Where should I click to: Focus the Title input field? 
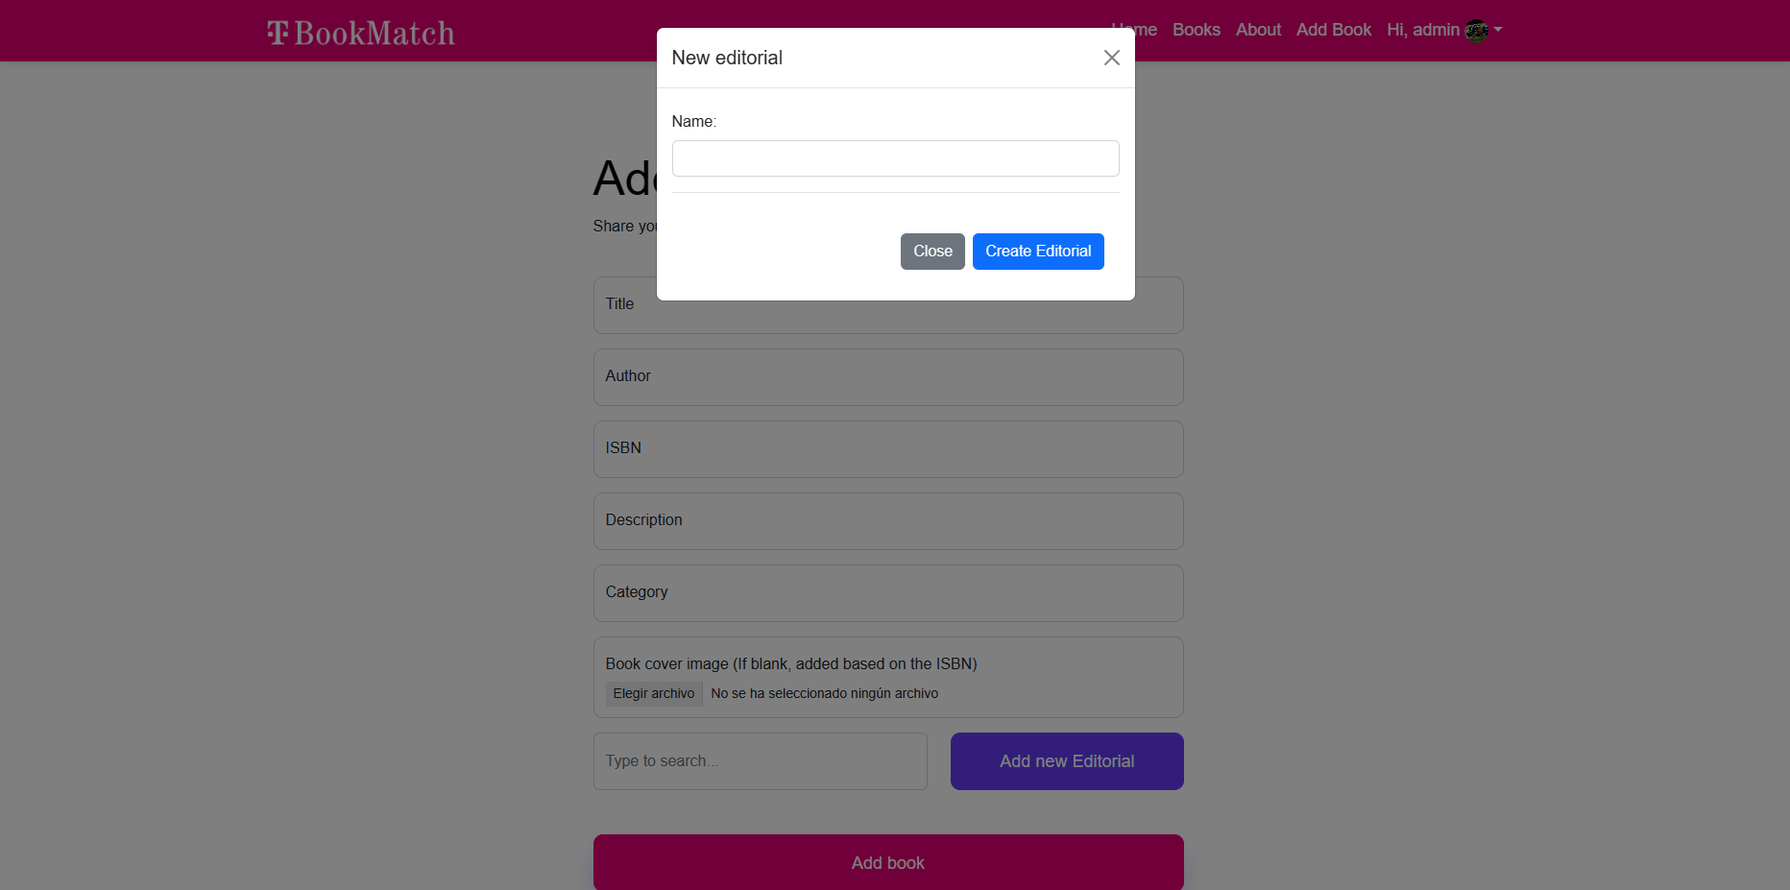[887, 305]
